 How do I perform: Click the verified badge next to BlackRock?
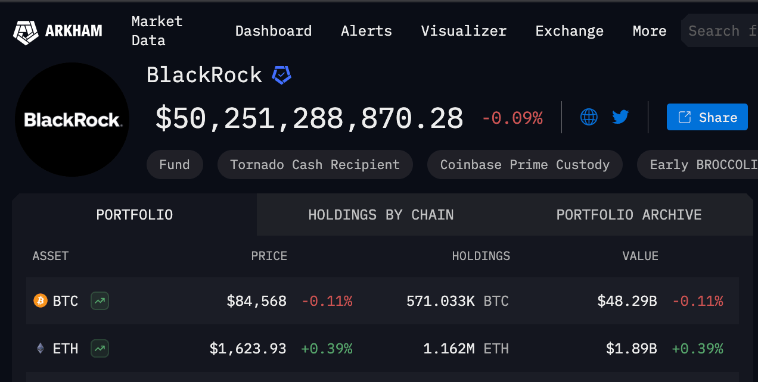pos(280,74)
